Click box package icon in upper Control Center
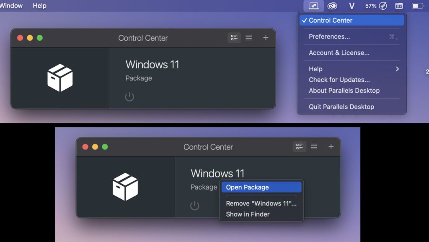This screenshot has height=242, width=429. pyautogui.click(x=60, y=78)
